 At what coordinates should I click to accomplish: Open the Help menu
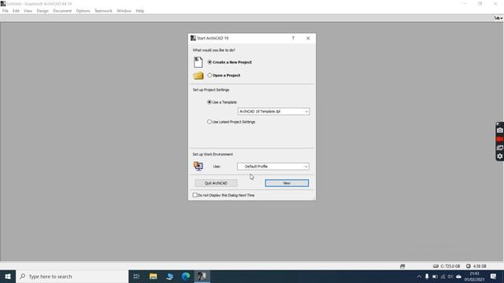coord(140,11)
